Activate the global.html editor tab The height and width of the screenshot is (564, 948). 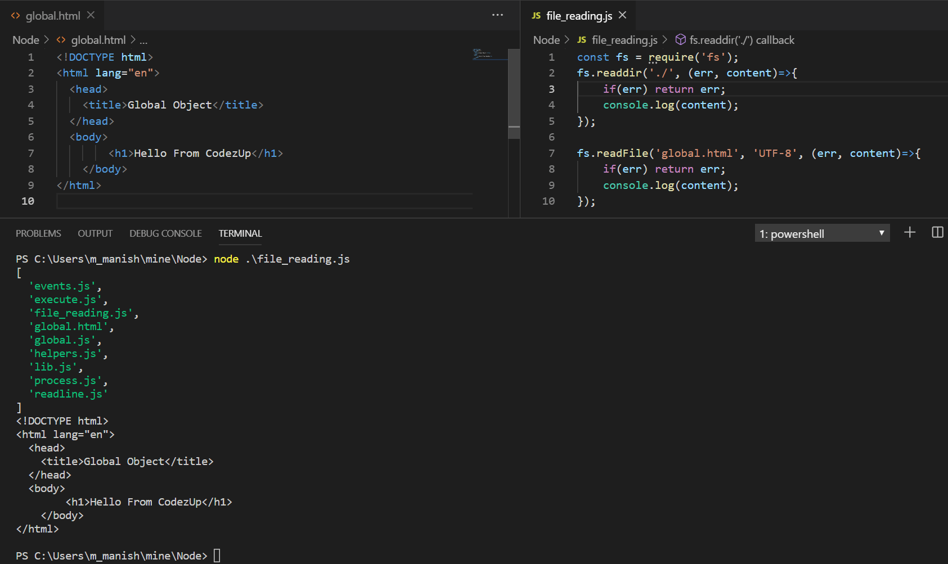[52, 15]
